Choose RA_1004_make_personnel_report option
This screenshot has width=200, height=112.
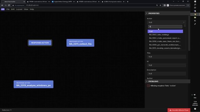[165, 38]
